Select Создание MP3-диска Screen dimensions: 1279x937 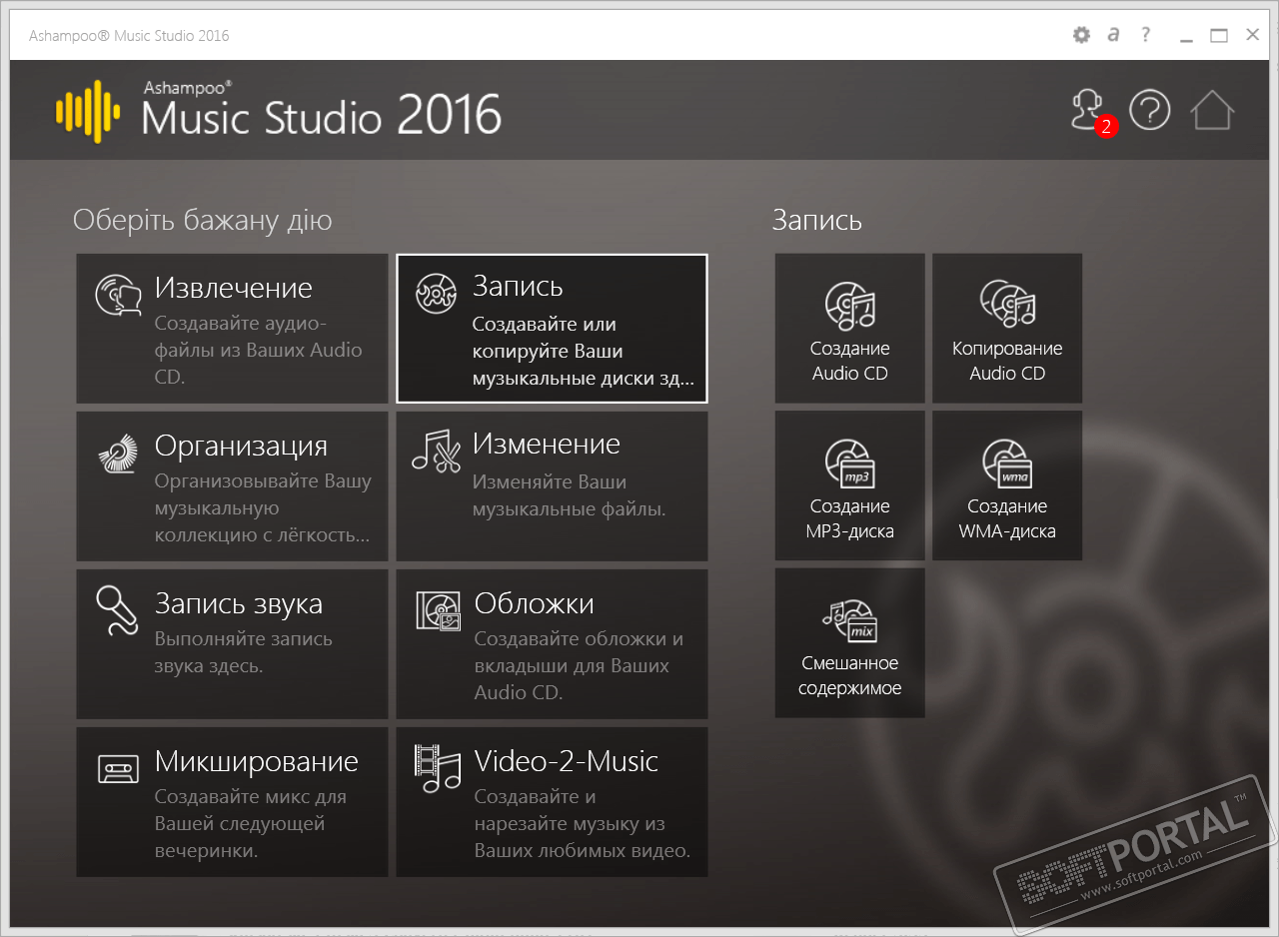[x=850, y=486]
